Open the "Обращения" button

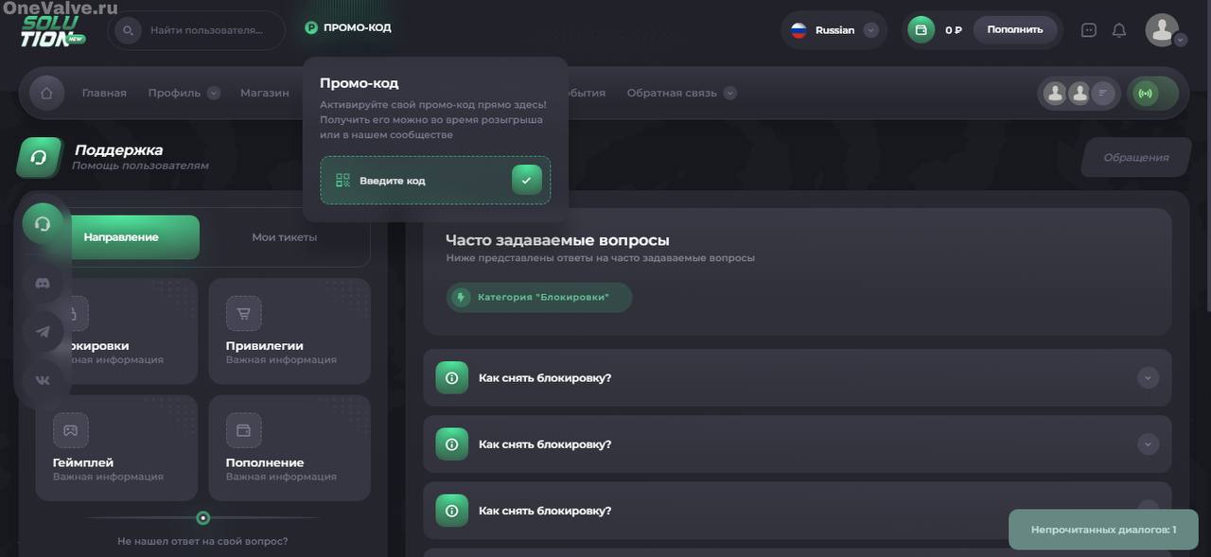click(x=1135, y=158)
